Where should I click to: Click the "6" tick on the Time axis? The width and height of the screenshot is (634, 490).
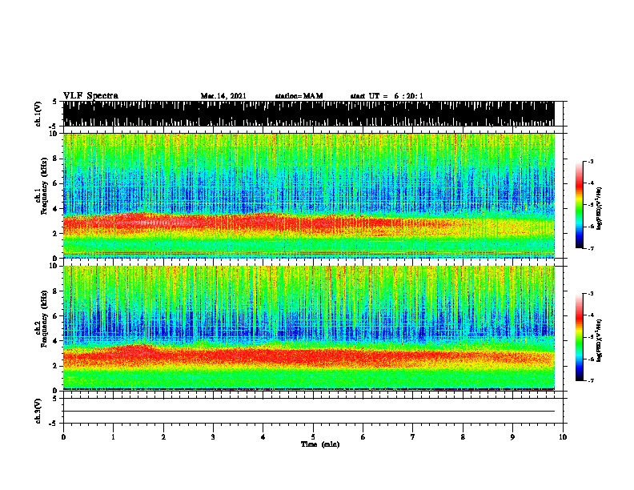tap(363, 437)
